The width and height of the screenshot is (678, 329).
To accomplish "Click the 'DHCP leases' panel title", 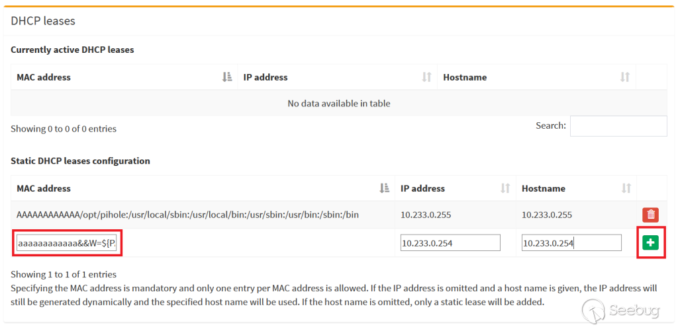I will click(x=43, y=20).
